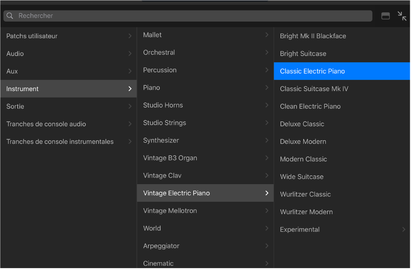Open the Sortie category
Viewport: 411px width, 269px height.
pyautogui.click(x=69, y=106)
